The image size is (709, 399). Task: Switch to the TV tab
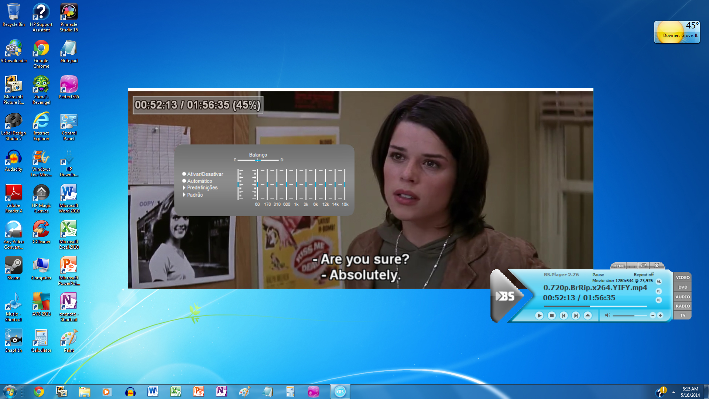coord(682,315)
